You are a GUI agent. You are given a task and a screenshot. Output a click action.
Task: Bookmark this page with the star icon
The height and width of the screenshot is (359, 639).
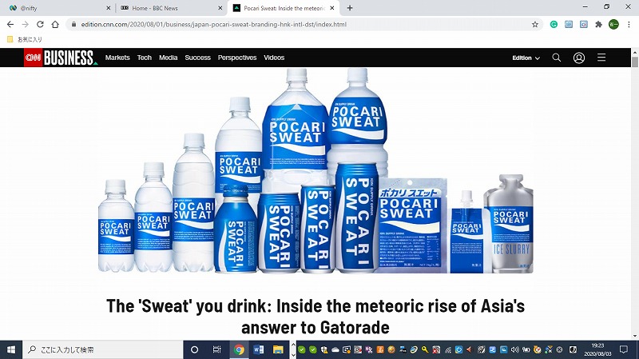(534, 25)
